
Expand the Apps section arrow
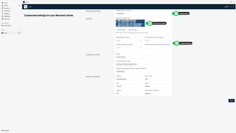pyautogui.click(x=19, y=30)
